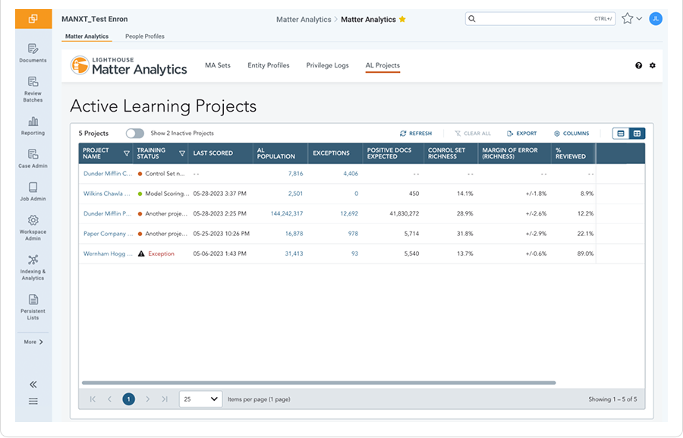Viewport: 683px width, 438px height.
Task: Open the Columns chooser
Action: pyautogui.click(x=571, y=134)
